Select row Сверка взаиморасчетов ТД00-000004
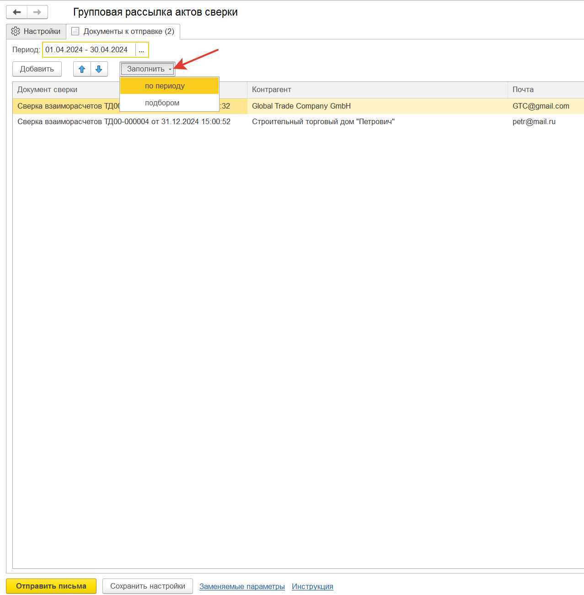 tap(130, 121)
